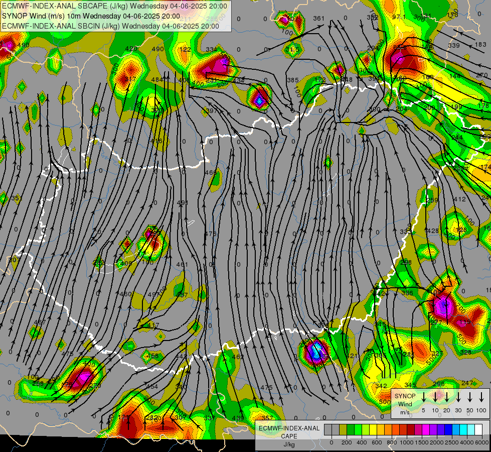Click the map value 461
The width and height of the screenshot is (491, 452).
tap(182, 265)
